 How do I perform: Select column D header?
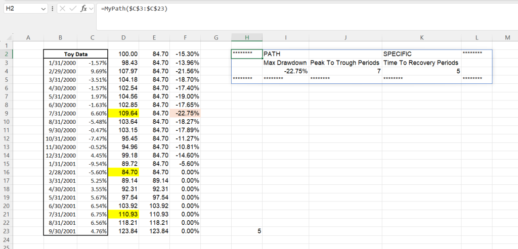[x=124, y=37]
